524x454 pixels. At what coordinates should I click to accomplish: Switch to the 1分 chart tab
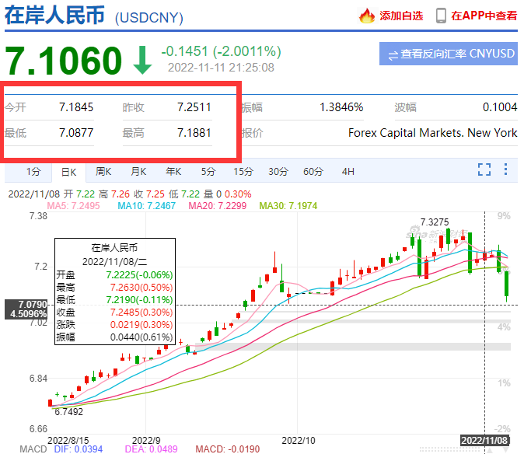[x=33, y=171]
